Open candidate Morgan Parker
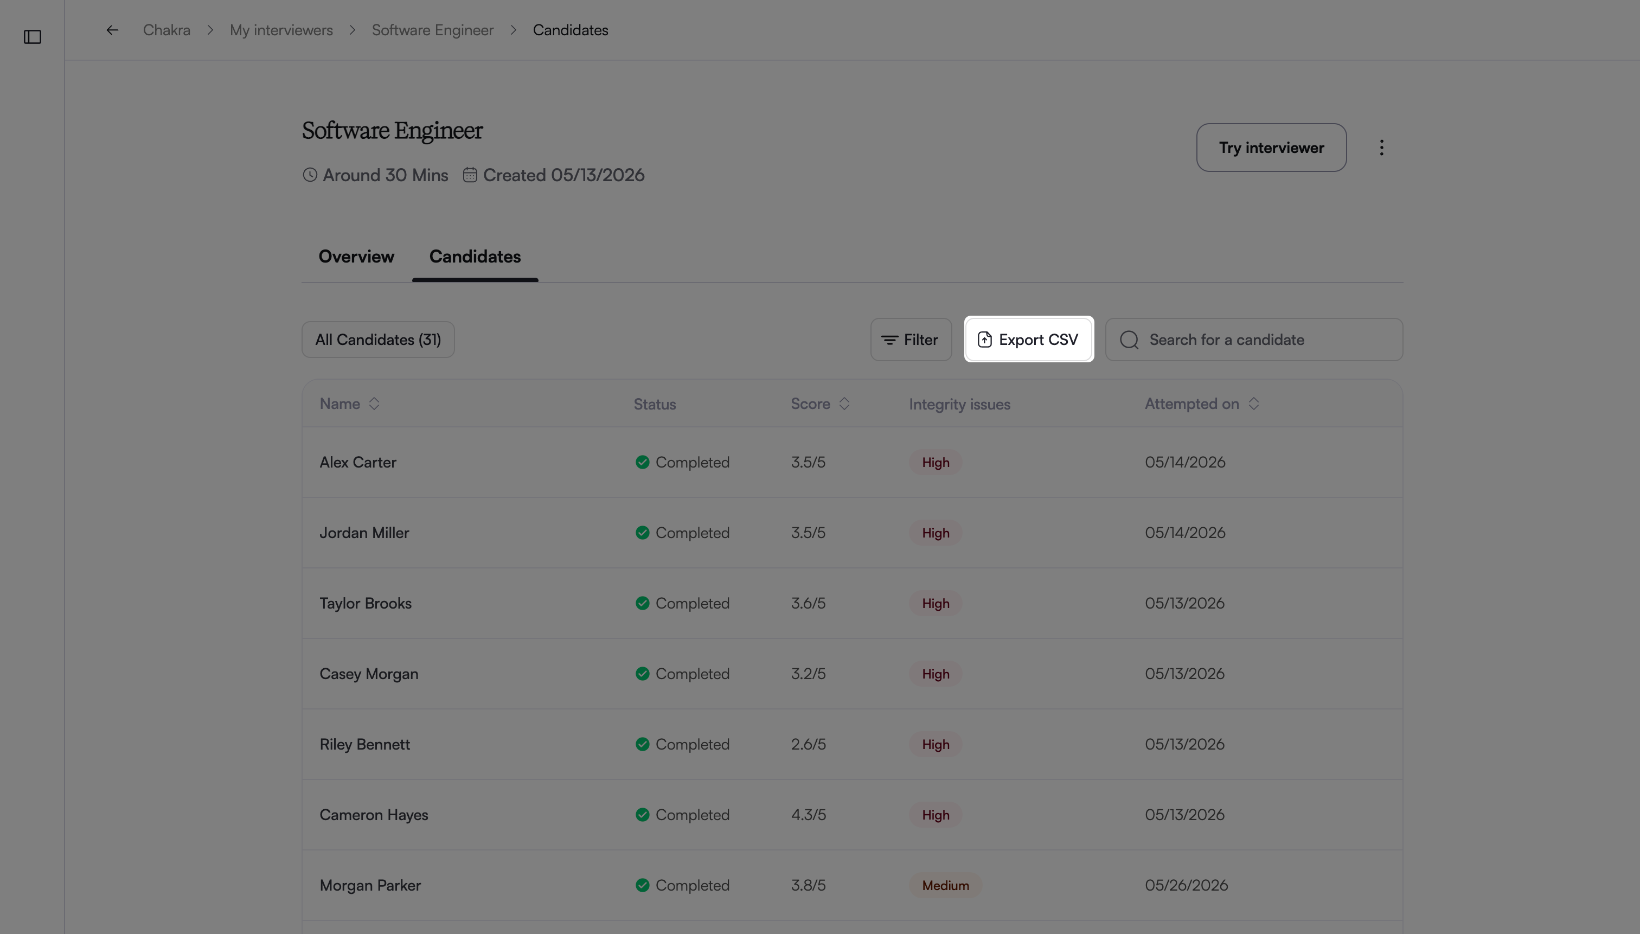This screenshot has height=934, width=1640. pyautogui.click(x=369, y=885)
